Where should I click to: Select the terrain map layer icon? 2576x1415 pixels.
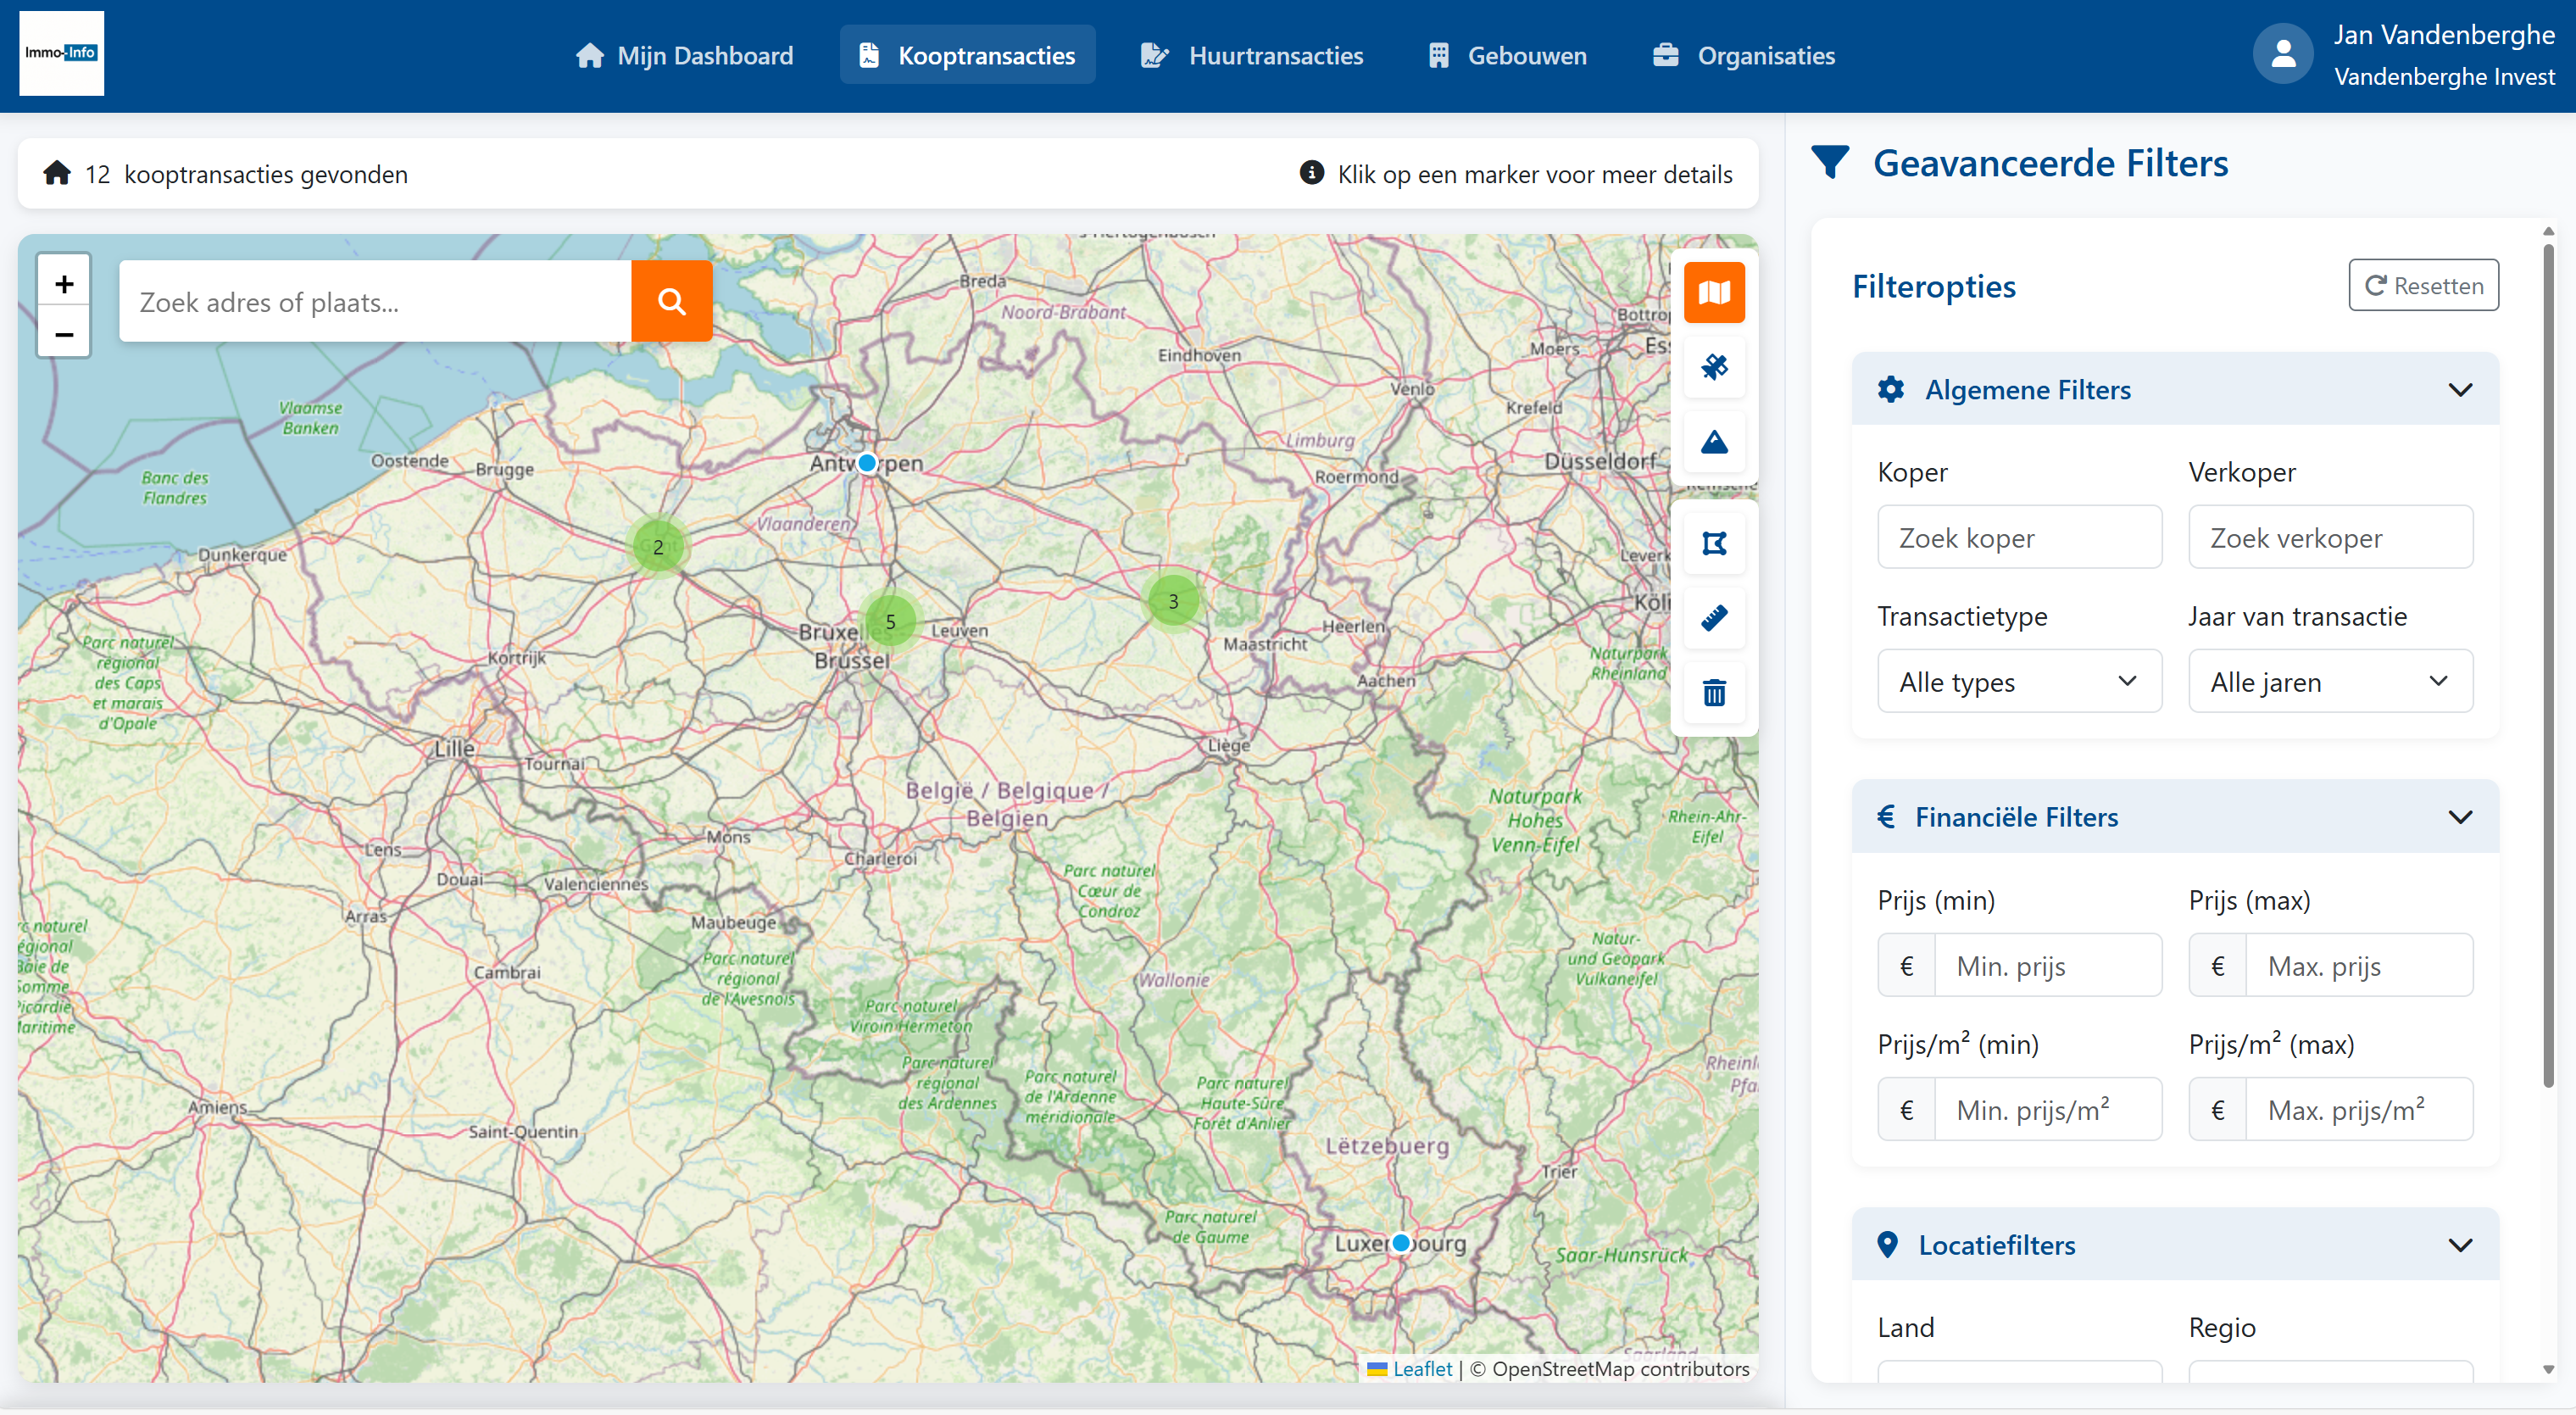coord(1714,442)
